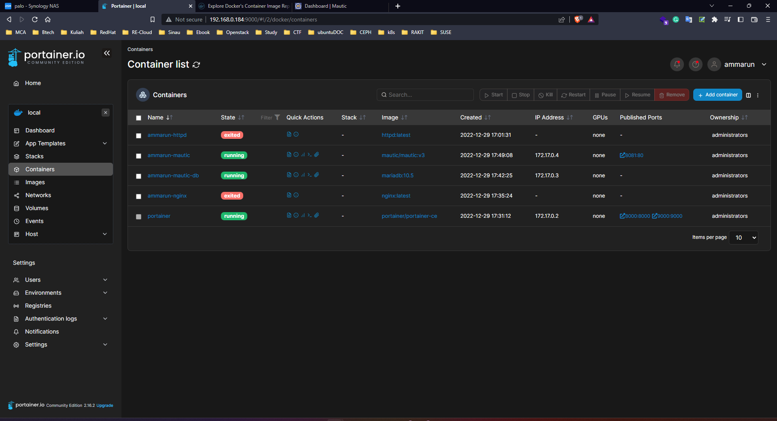Open logs for ammarun-httpd container
This screenshot has width=777, height=421.
[x=289, y=134]
